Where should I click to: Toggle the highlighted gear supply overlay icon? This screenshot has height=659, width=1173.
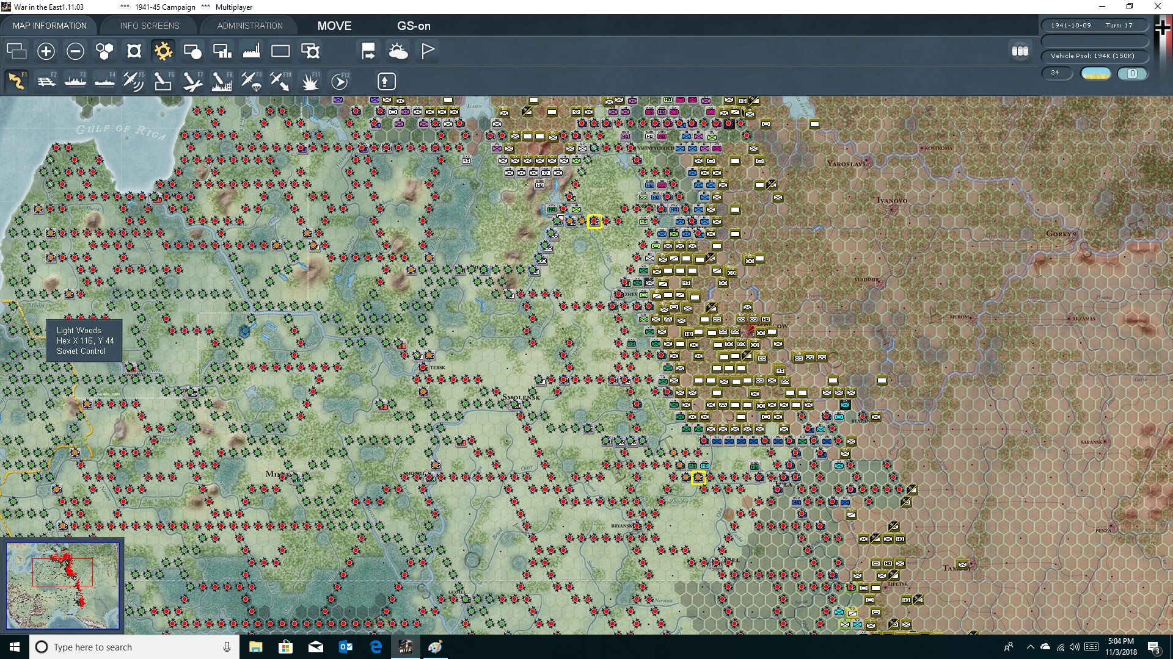tap(163, 51)
